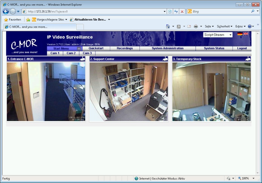Viewport: 262px width, 183px height.
Task: Click the '1. Entrance C-MOR' title text
Action: pyautogui.click(x=21, y=59)
